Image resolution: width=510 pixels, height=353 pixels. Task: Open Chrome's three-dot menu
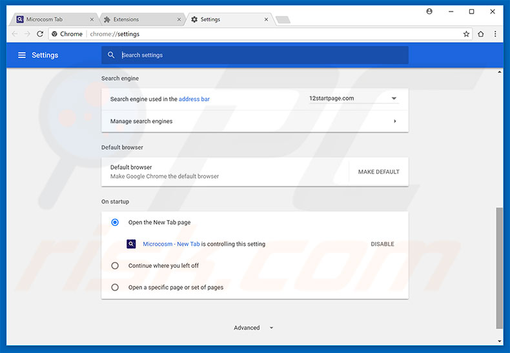click(495, 34)
